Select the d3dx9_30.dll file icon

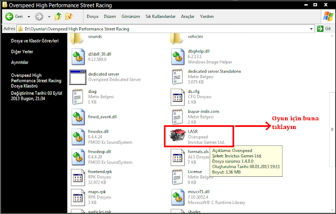78,57
